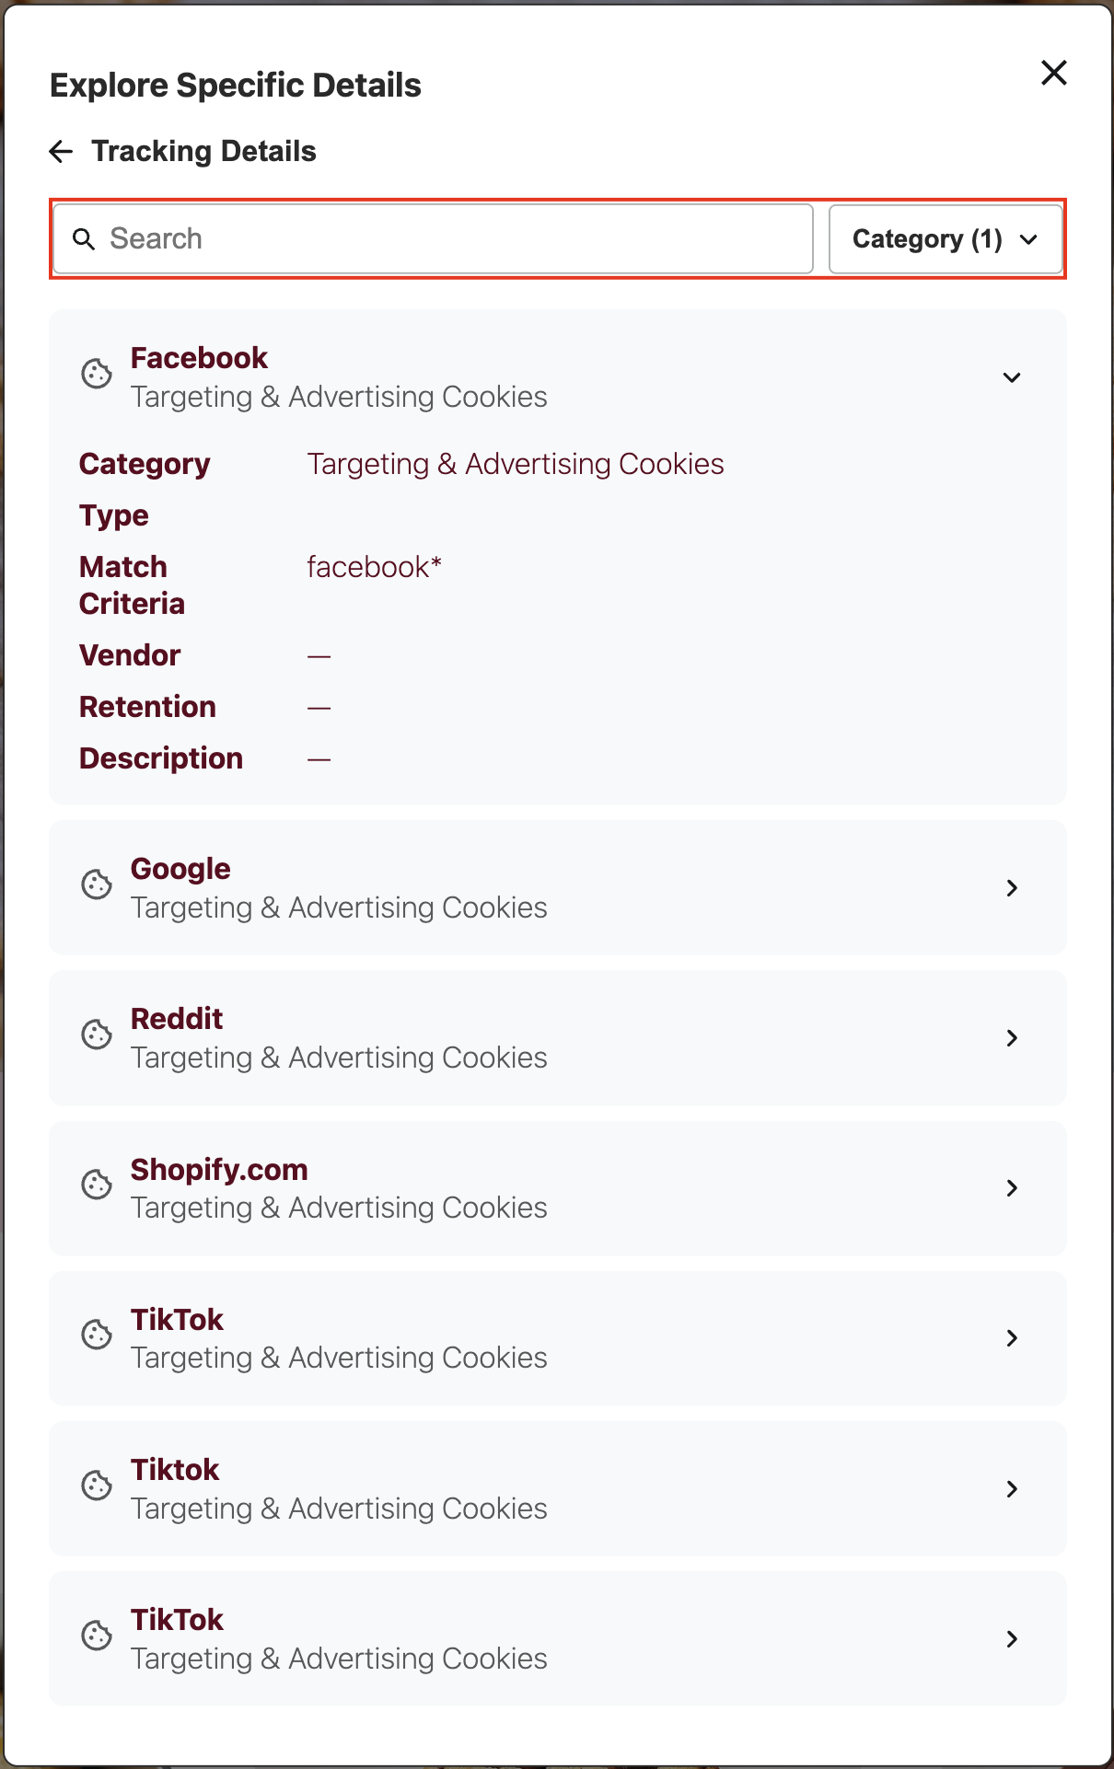Viewport: 1114px width, 1769px height.
Task: Collapse the Facebook details section
Action: (x=1012, y=377)
